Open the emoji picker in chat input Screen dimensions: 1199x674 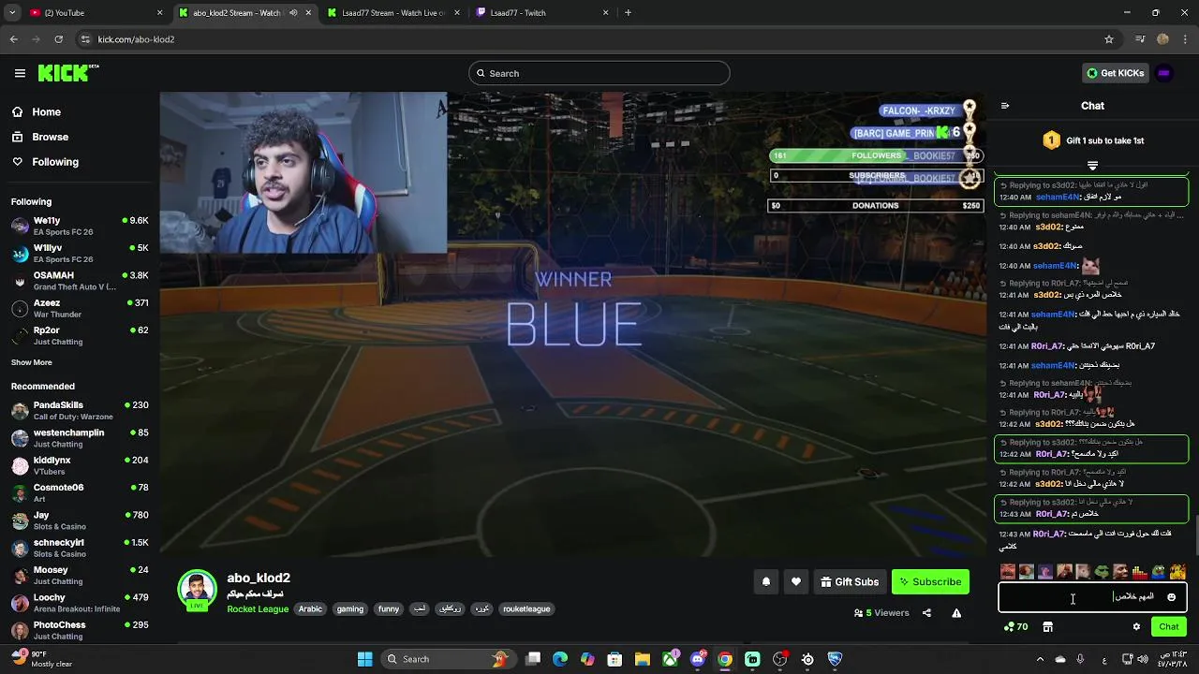[x=1171, y=597]
